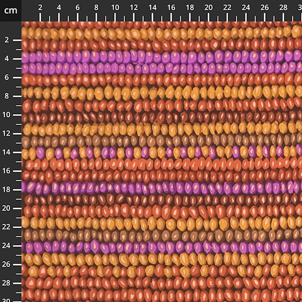The image size is (302, 302).
Task: Select the 20 mark on the vertical ruler
Action: click(x=8, y=208)
